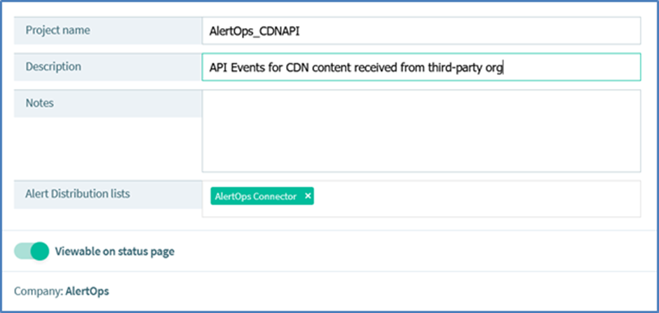Click the 'Viewable on status page' label text

click(114, 251)
